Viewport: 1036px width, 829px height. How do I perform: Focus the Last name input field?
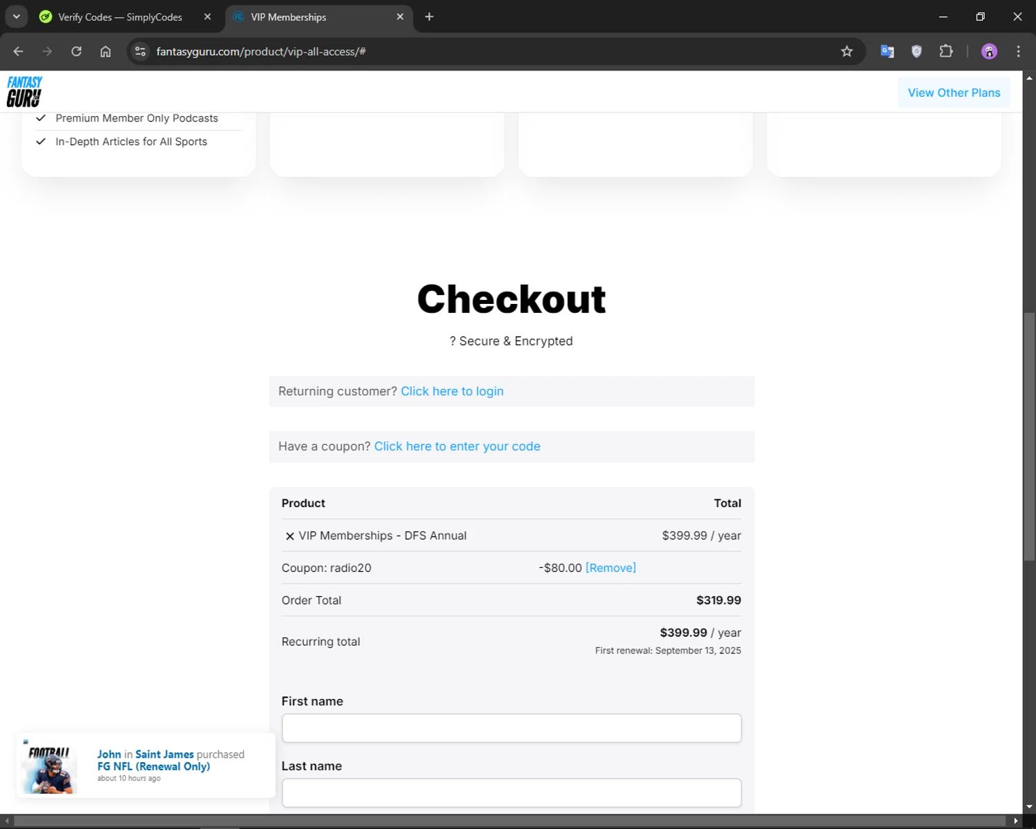click(x=512, y=793)
